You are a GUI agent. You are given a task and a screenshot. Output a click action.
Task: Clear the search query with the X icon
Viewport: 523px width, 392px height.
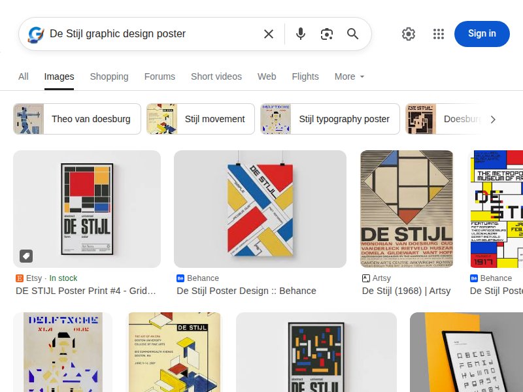coord(268,33)
